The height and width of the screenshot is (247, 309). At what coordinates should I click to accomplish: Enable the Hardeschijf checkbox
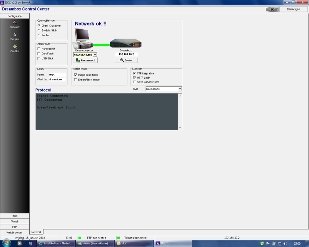tap(39, 49)
